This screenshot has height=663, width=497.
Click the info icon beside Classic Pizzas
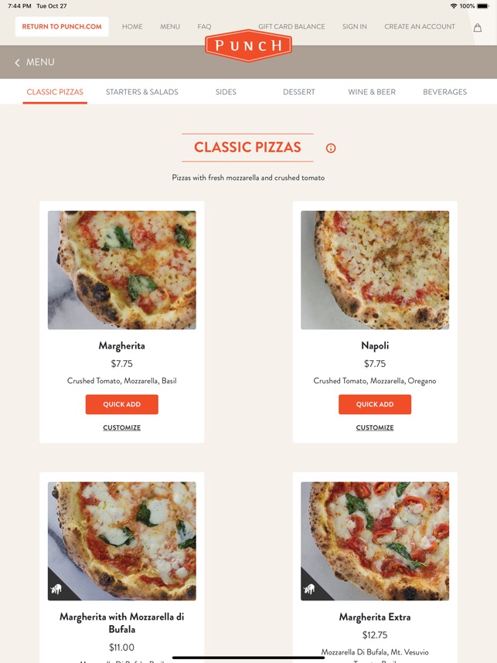point(331,148)
